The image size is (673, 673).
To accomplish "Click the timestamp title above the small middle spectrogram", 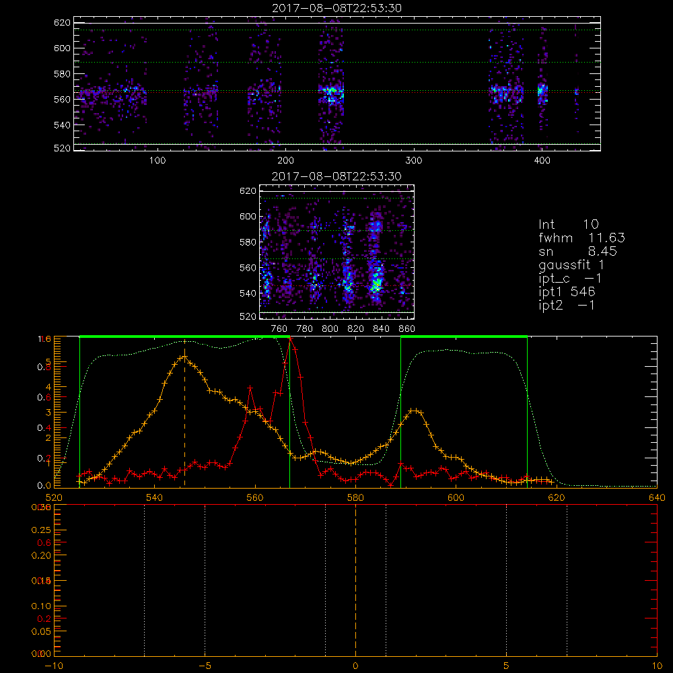I will tap(337, 176).
